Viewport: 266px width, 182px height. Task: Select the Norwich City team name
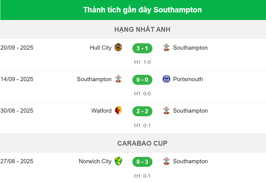click(95, 161)
